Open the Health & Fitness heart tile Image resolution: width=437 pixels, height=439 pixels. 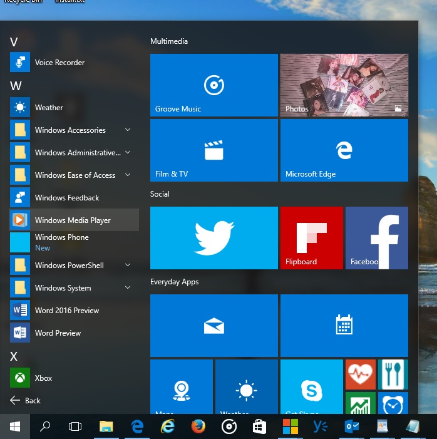361,374
